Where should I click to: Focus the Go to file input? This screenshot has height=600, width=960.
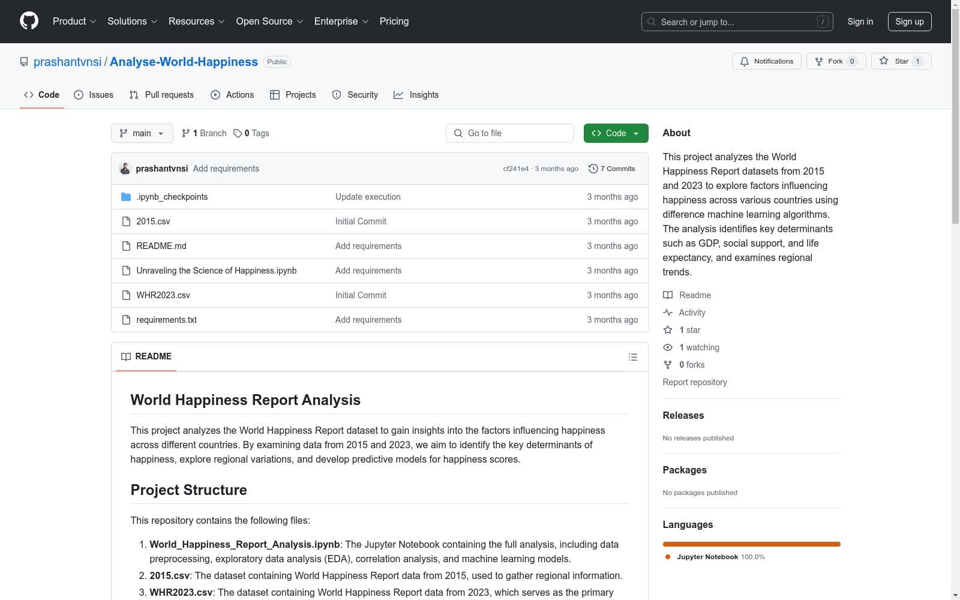(510, 133)
